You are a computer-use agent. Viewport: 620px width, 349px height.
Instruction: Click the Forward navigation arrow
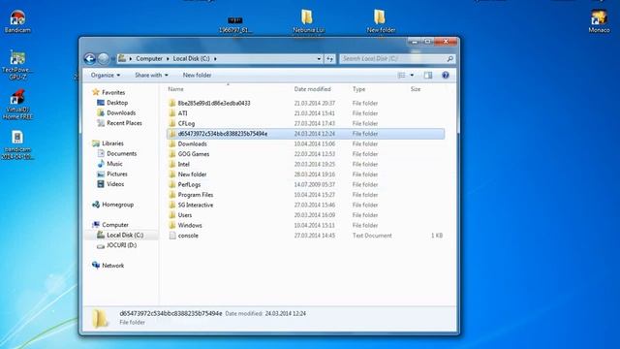pos(103,59)
